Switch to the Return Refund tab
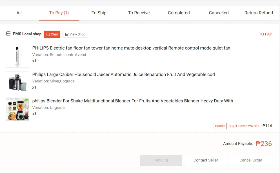Image resolution: width=280 pixels, height=173 pixels. [x=259, y=13]
